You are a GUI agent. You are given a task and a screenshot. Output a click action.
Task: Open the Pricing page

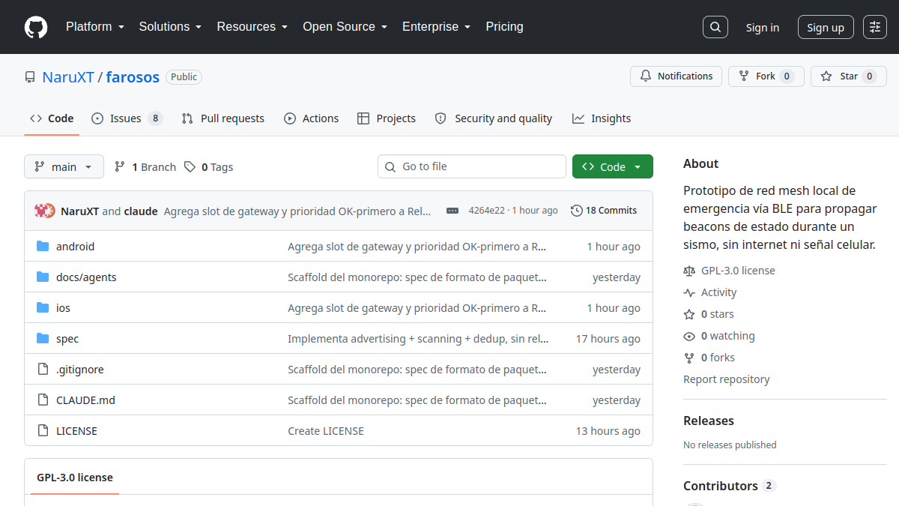(504, 26)
